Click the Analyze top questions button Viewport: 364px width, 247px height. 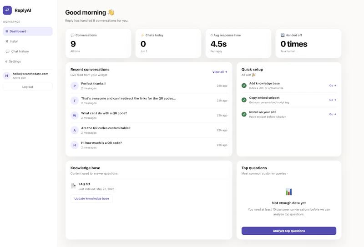tap(289, 231)
